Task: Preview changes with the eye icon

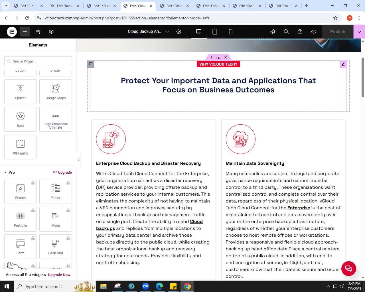Action: coord(314,32)
